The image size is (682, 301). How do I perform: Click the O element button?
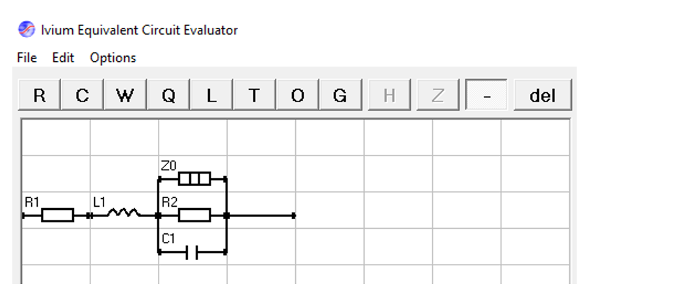click(297, 95)
